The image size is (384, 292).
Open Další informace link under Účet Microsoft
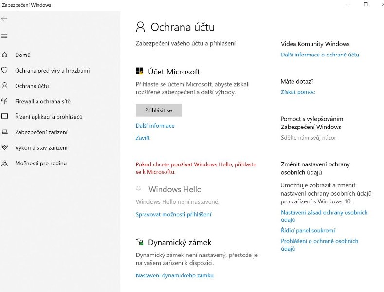[x=155, y=126]
